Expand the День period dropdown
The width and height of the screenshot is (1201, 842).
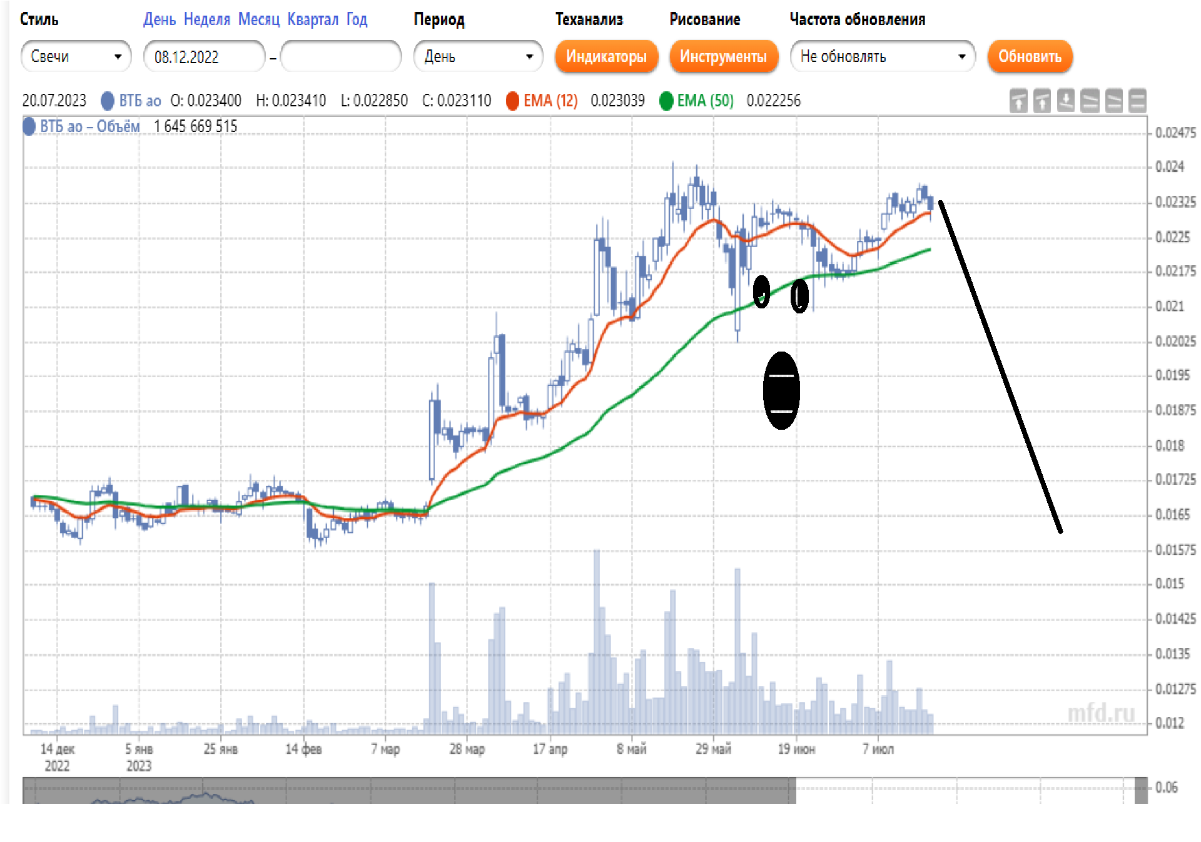[478, 57]
